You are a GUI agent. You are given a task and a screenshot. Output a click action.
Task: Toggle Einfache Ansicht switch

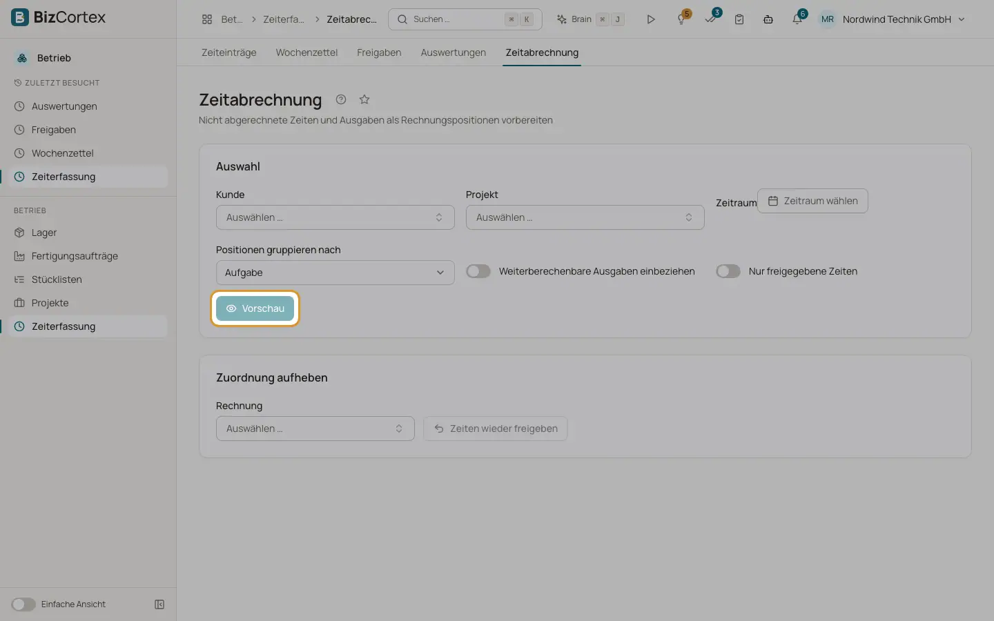[x=23, y=604]
